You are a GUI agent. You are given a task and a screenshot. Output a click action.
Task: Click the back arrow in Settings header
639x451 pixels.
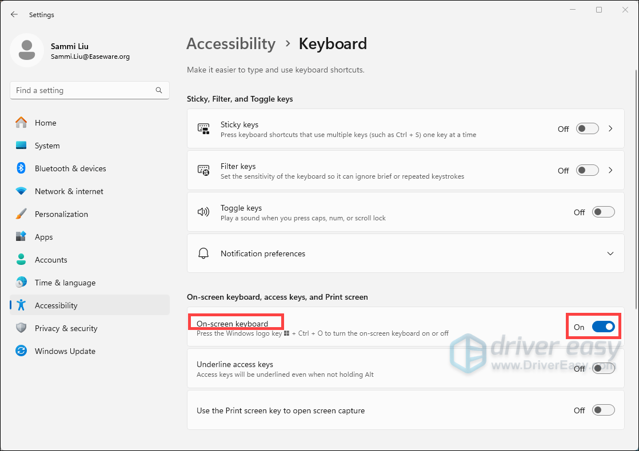pos(14,14)
